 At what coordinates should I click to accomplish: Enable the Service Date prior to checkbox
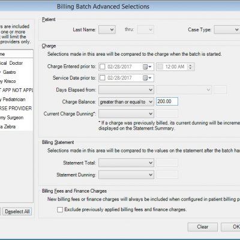103,78
